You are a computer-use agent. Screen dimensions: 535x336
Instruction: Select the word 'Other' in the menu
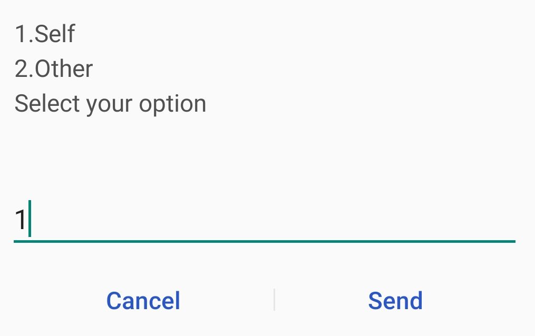(64, 69)
